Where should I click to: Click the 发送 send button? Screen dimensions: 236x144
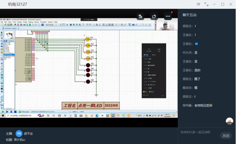[226, 136]
